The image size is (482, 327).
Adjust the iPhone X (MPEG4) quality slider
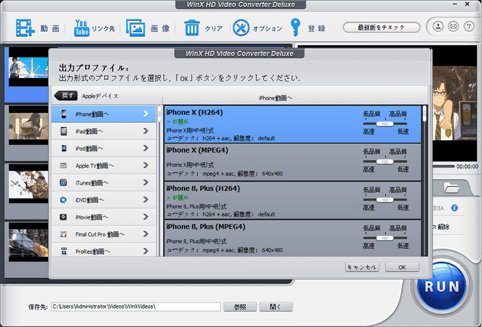[385, 161]
